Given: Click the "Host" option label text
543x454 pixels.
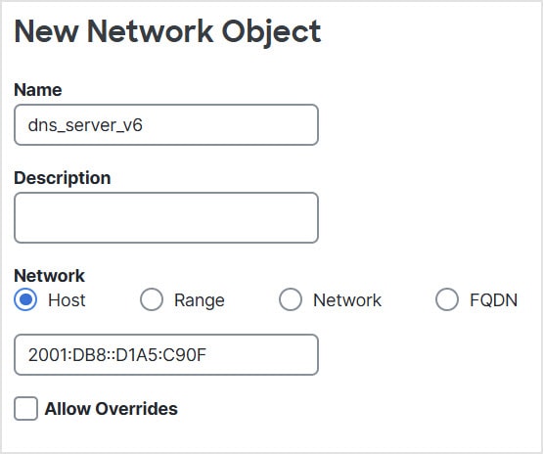Looking at the screenshot, I should [x=67, y=300].
